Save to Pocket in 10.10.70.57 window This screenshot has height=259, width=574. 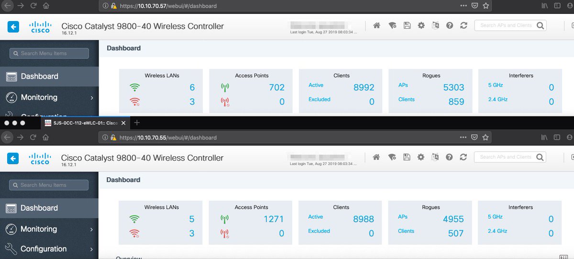coord(475,6)
